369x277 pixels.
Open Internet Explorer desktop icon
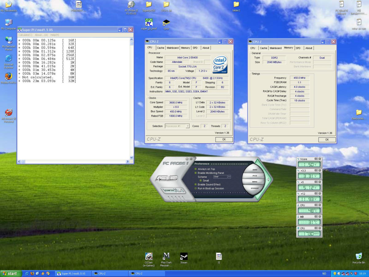click(x=9, y=62)
